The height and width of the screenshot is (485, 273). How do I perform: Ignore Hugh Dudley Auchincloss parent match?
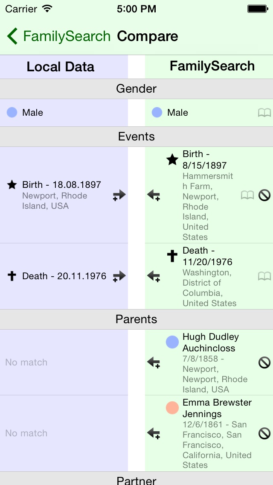264,362
